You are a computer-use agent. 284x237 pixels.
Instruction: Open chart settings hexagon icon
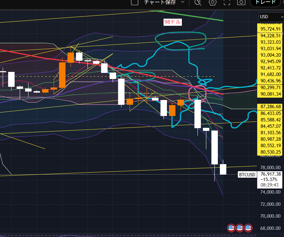(x=212, y=2)
